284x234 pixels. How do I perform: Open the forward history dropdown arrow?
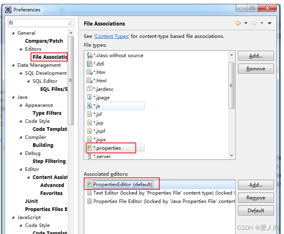(x=262, y=23)
